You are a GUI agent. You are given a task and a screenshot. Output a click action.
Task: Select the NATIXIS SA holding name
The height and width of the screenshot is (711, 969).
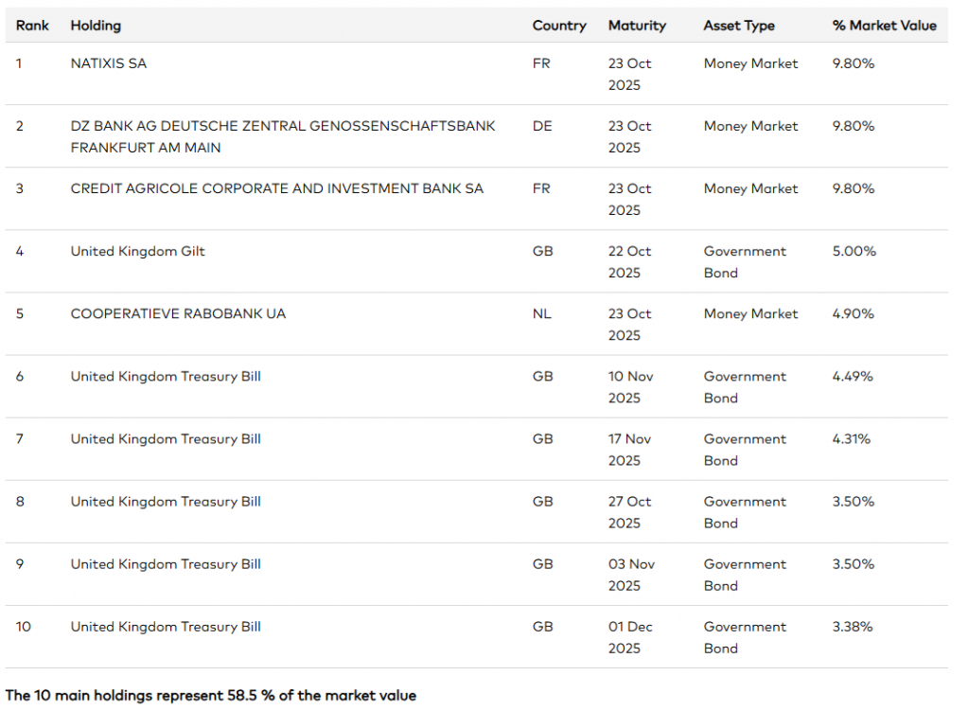(x=109, y=63)
